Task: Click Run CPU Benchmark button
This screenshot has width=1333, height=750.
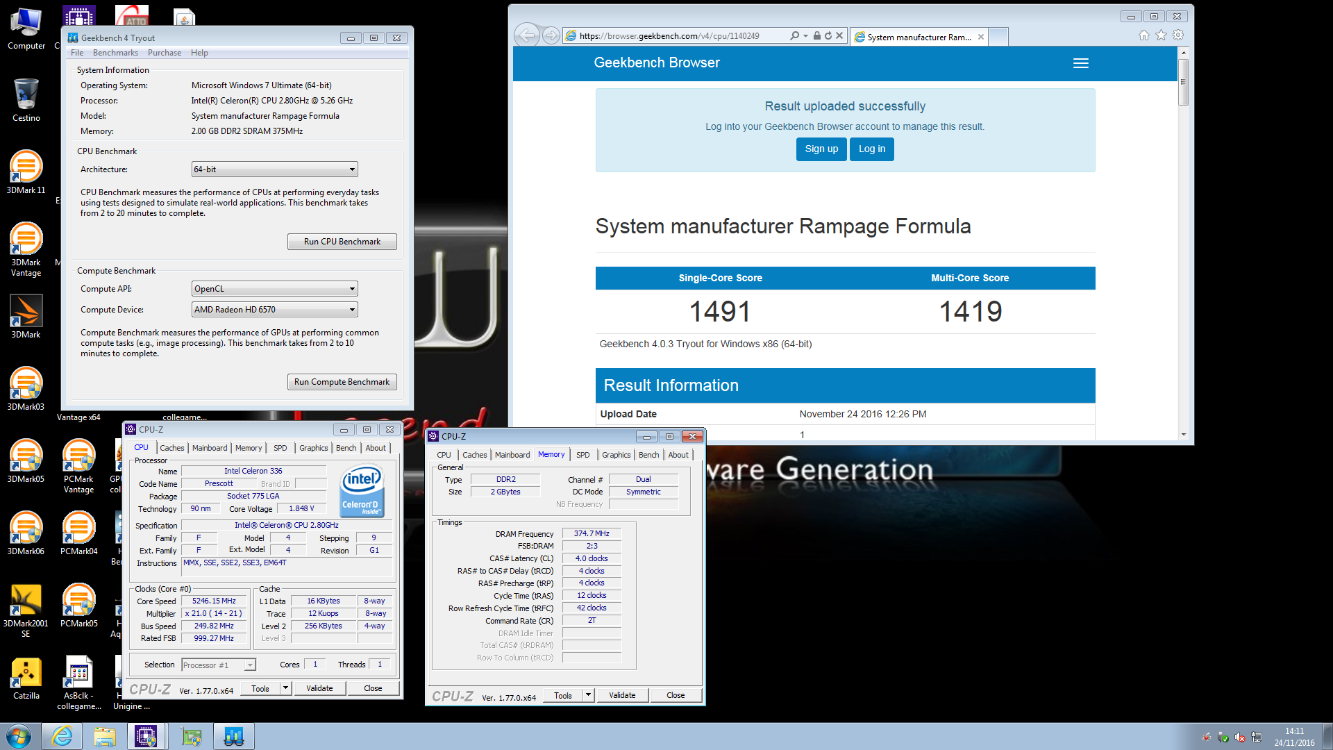Action: pyautogui.click(x=342, y=242)
